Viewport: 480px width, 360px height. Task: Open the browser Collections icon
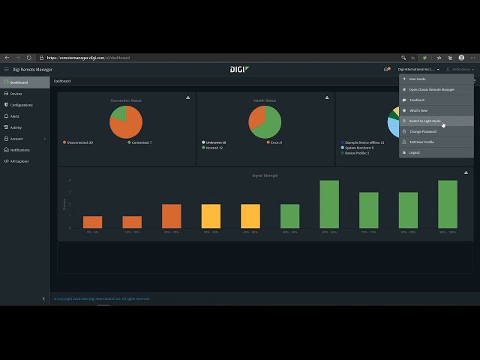(x=450, y=58)
